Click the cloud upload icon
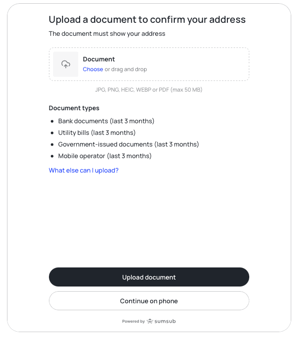301x340 pixels. 66,64
